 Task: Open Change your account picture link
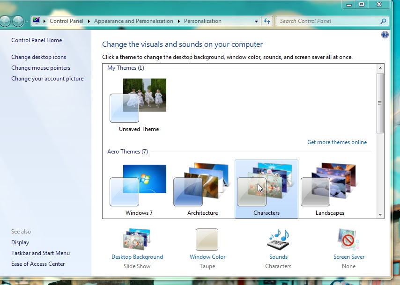coord(47,79)
